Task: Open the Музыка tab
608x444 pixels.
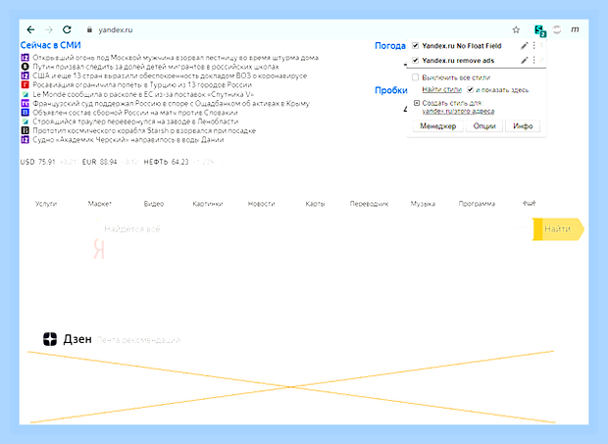Action: point(423,204)
